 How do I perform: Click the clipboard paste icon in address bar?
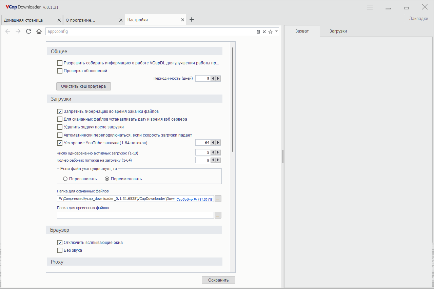coord(258,32)
